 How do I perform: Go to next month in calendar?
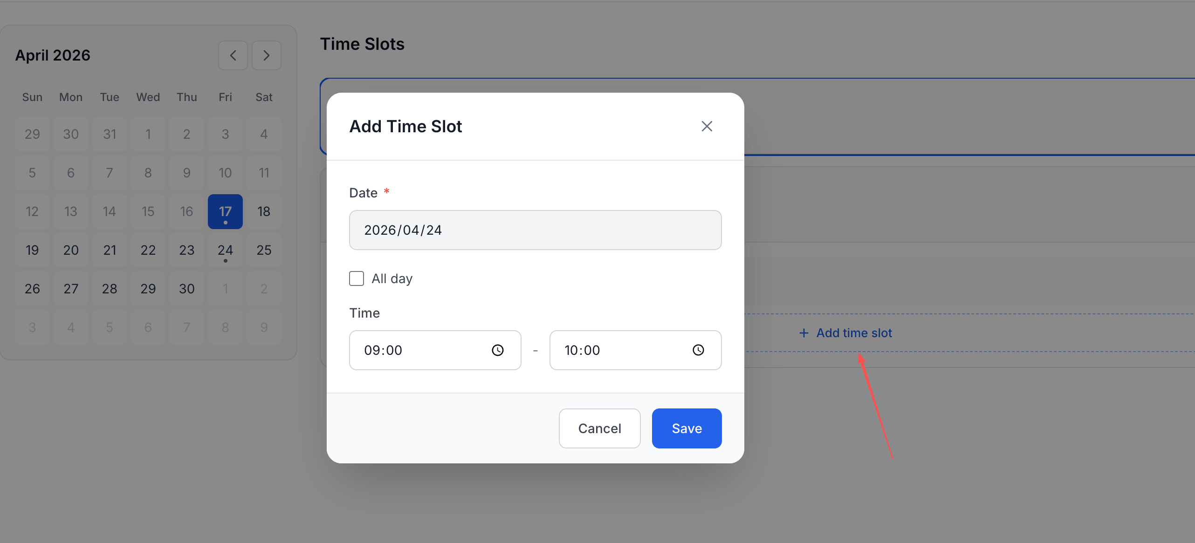266,55
